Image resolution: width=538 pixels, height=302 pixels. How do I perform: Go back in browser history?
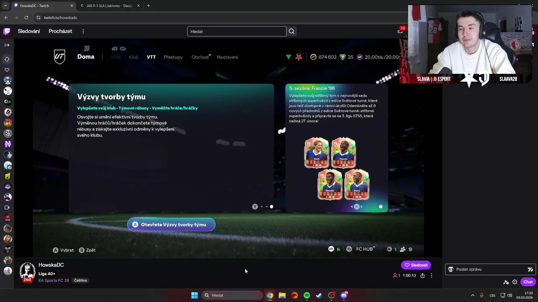point(6,18)
